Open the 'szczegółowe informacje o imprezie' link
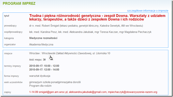The height and width of the screenshot is (97, 173). pos(148,11)
